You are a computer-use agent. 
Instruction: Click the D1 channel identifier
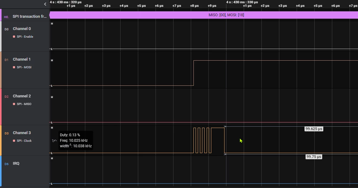pyautogui.click(x=6, y=60)
